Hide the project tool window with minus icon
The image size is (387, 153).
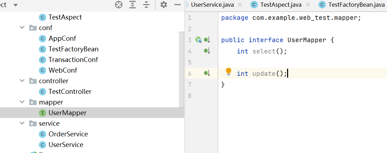[178, 5]
